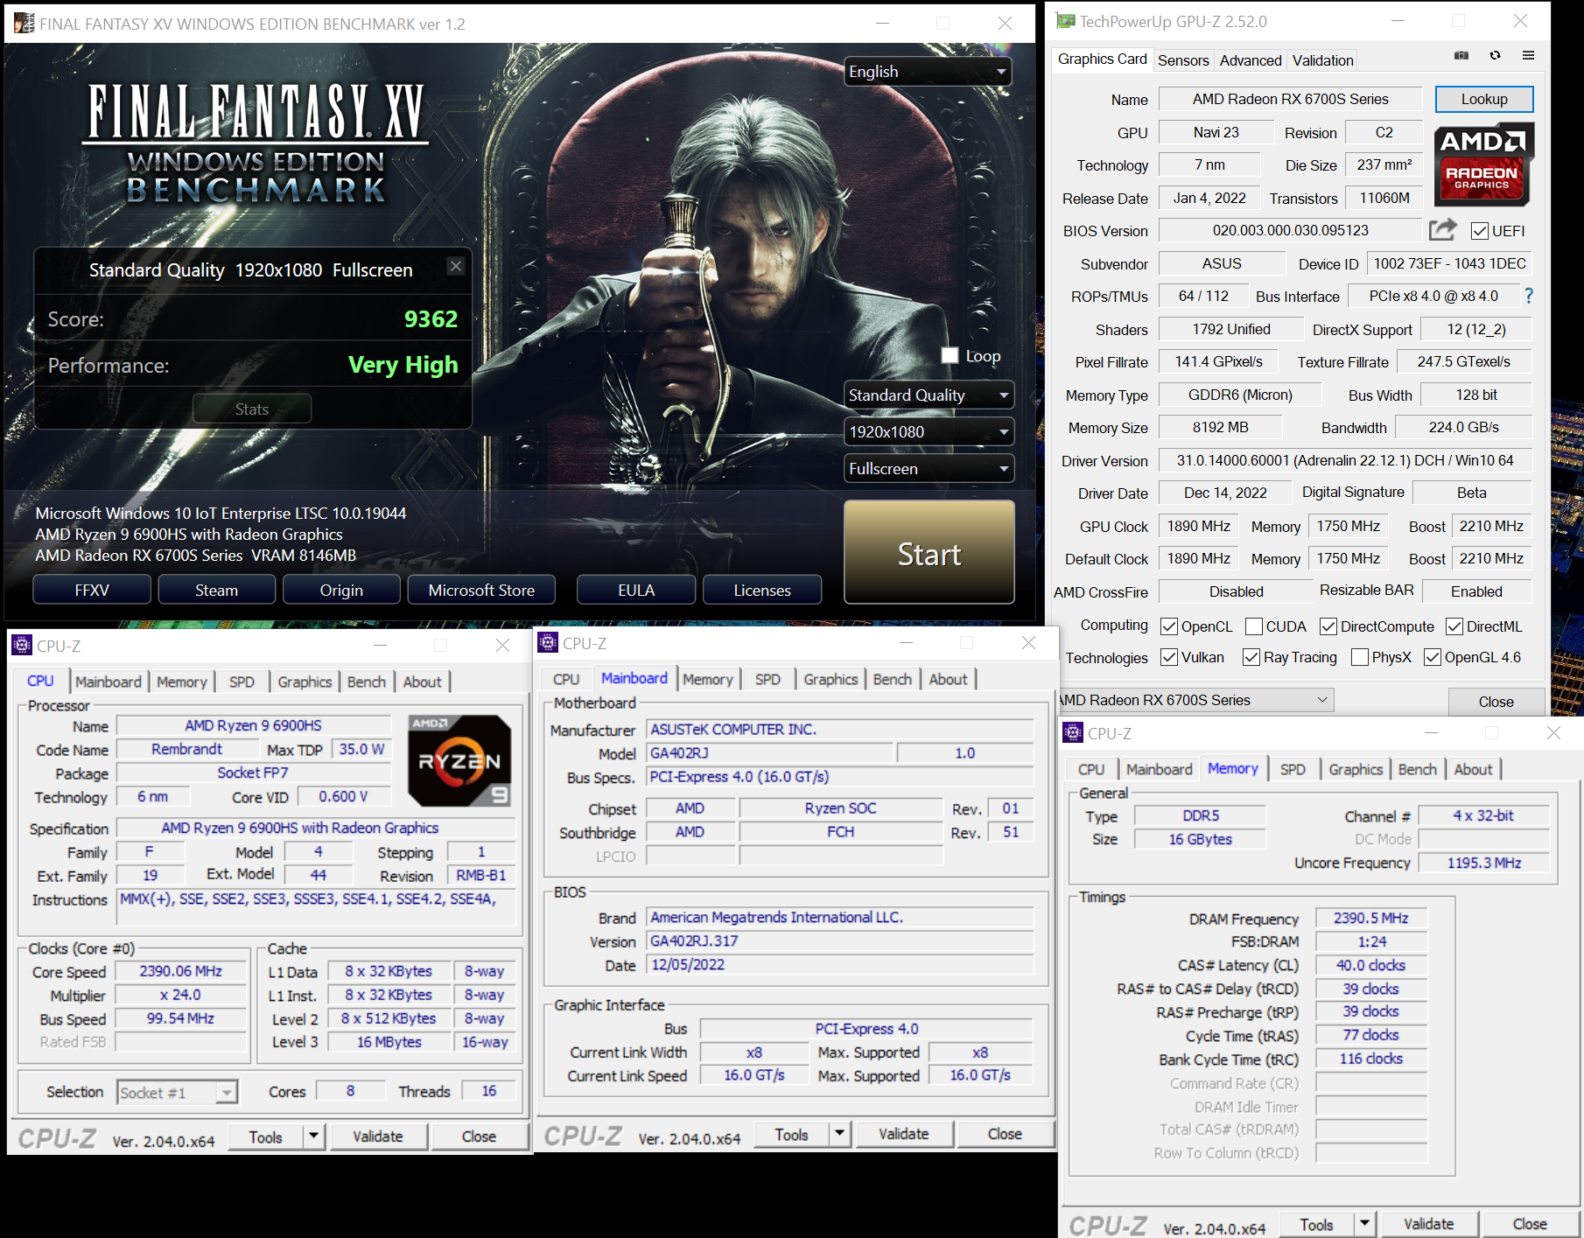
Task: Click BIOS Version field in GPU-Z
Action: click(1290, 230)
